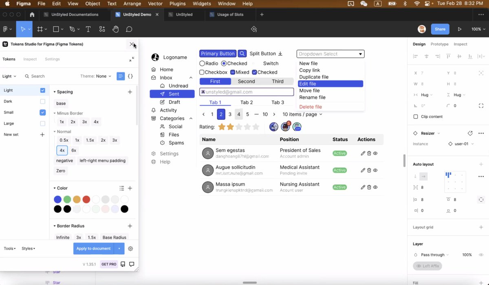489x285 pixels.
Task: Open the Settings tab in Tokens Studio
Action: (52, 59)
